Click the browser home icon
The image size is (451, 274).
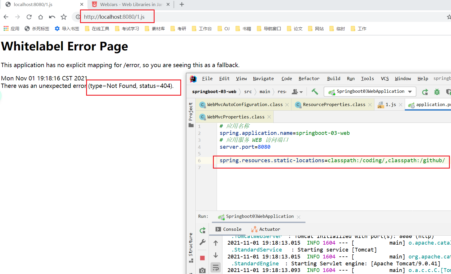[40, 17]
